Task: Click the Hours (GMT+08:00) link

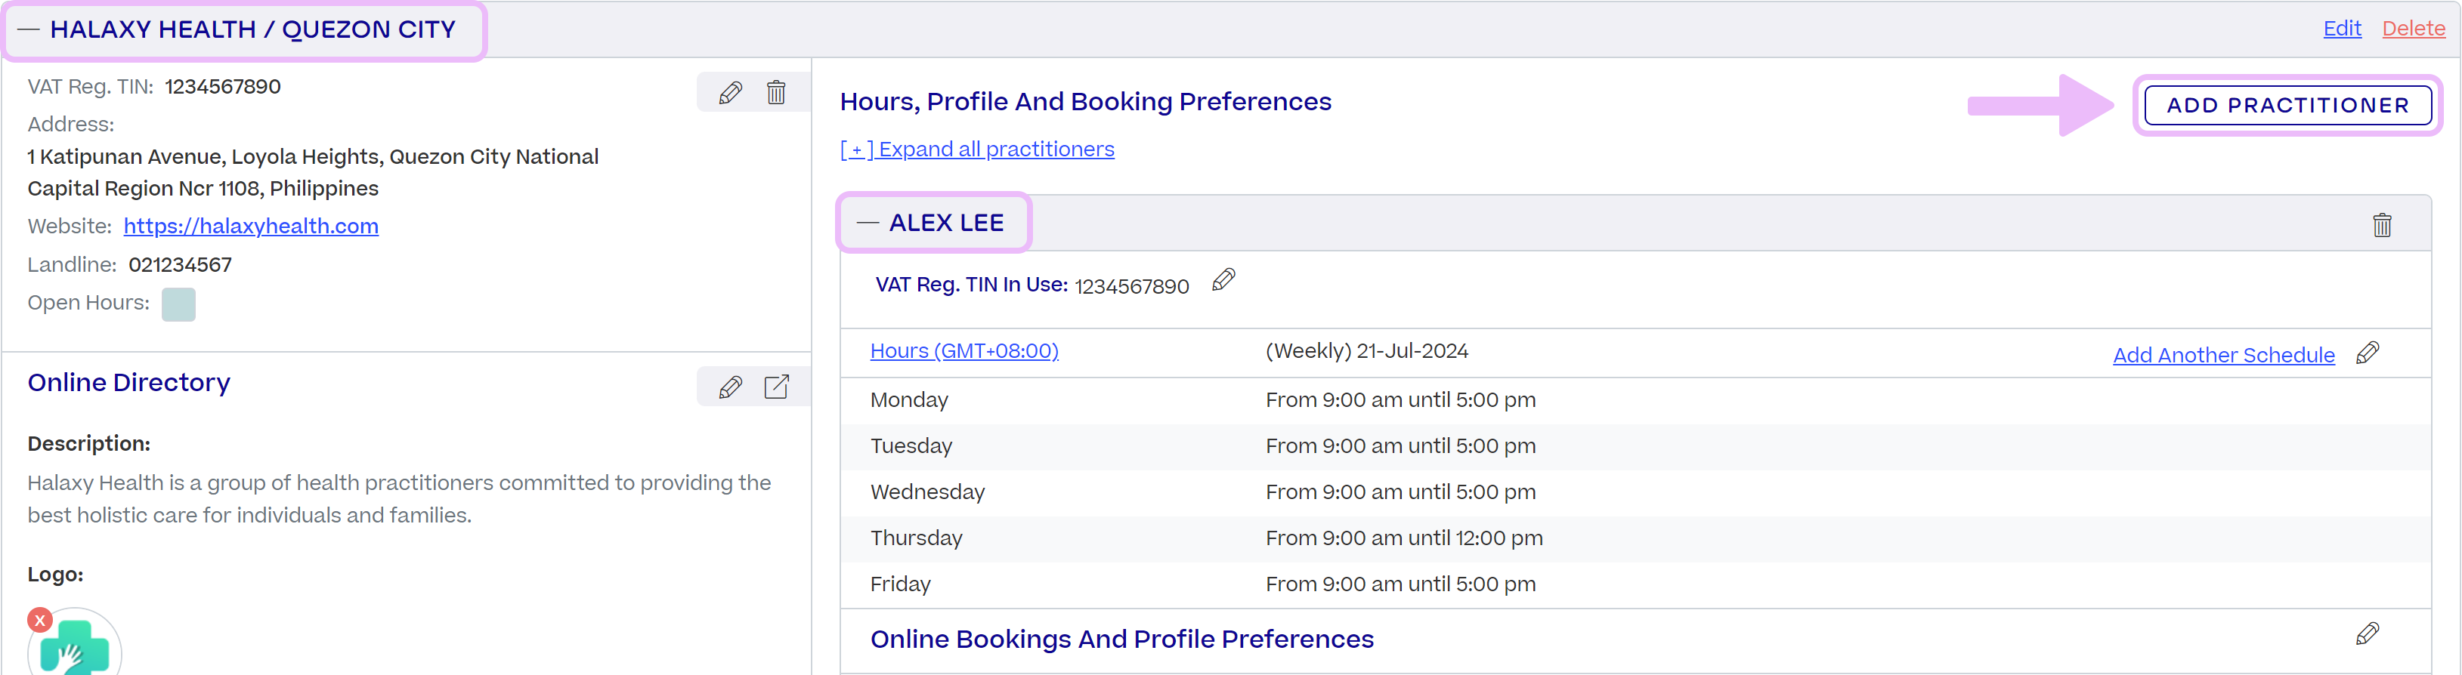Action: tap(964, 350)
